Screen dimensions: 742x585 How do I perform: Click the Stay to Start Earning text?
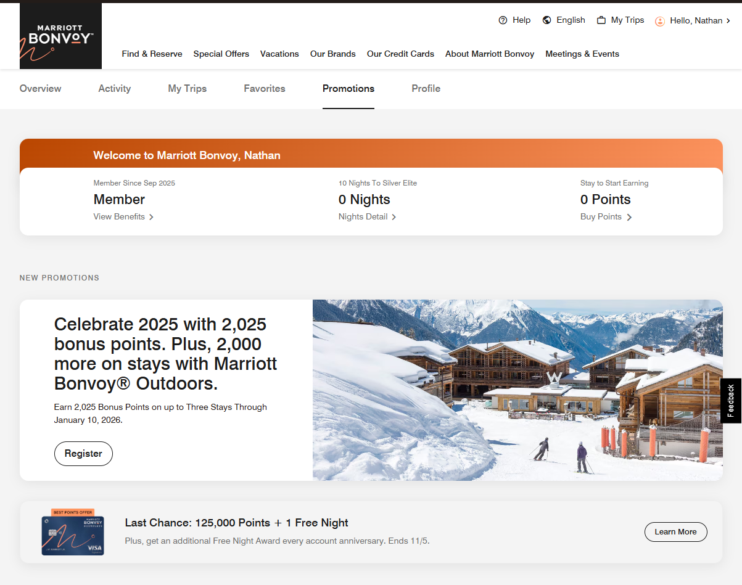coord(614,183)
